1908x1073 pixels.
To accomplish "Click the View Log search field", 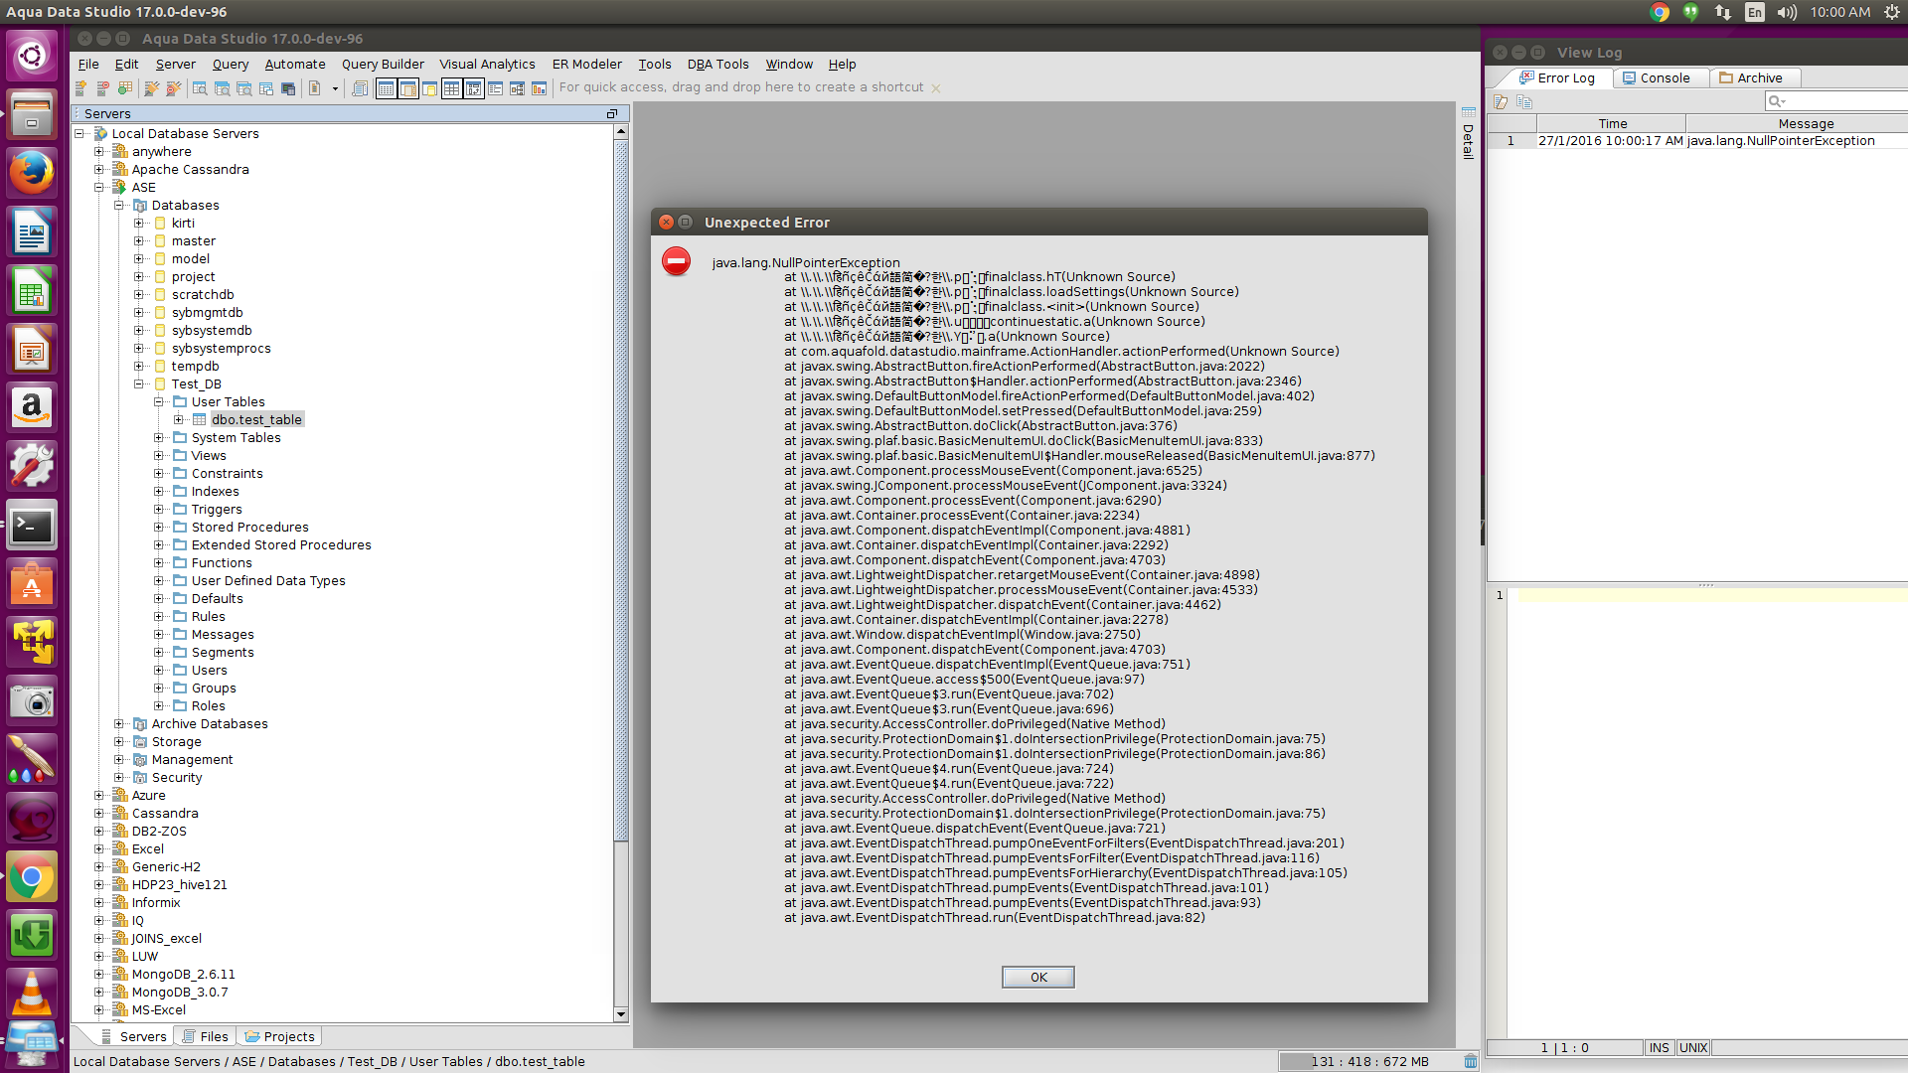I will [1843, 101].
